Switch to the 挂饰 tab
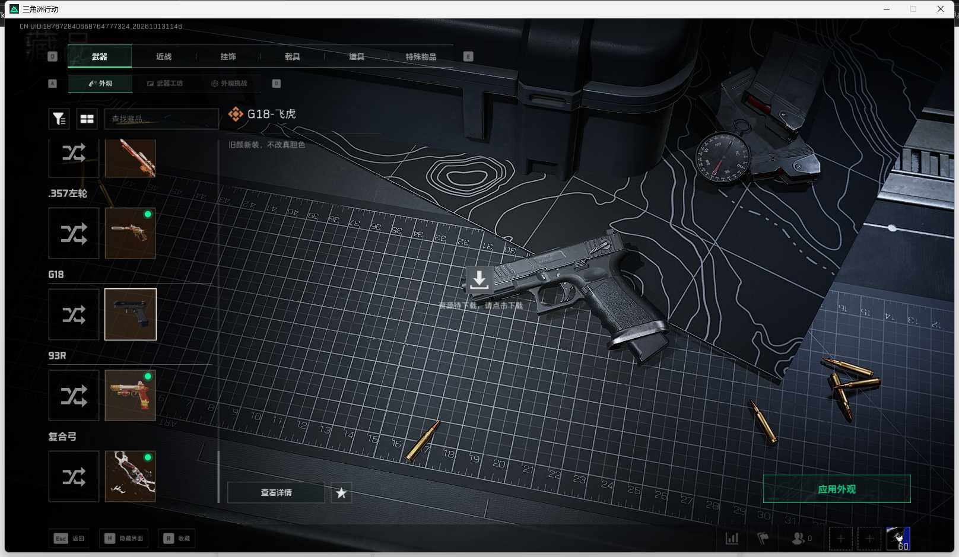The width and height of the screenshot is (959, 557). (x=228, y=56)
